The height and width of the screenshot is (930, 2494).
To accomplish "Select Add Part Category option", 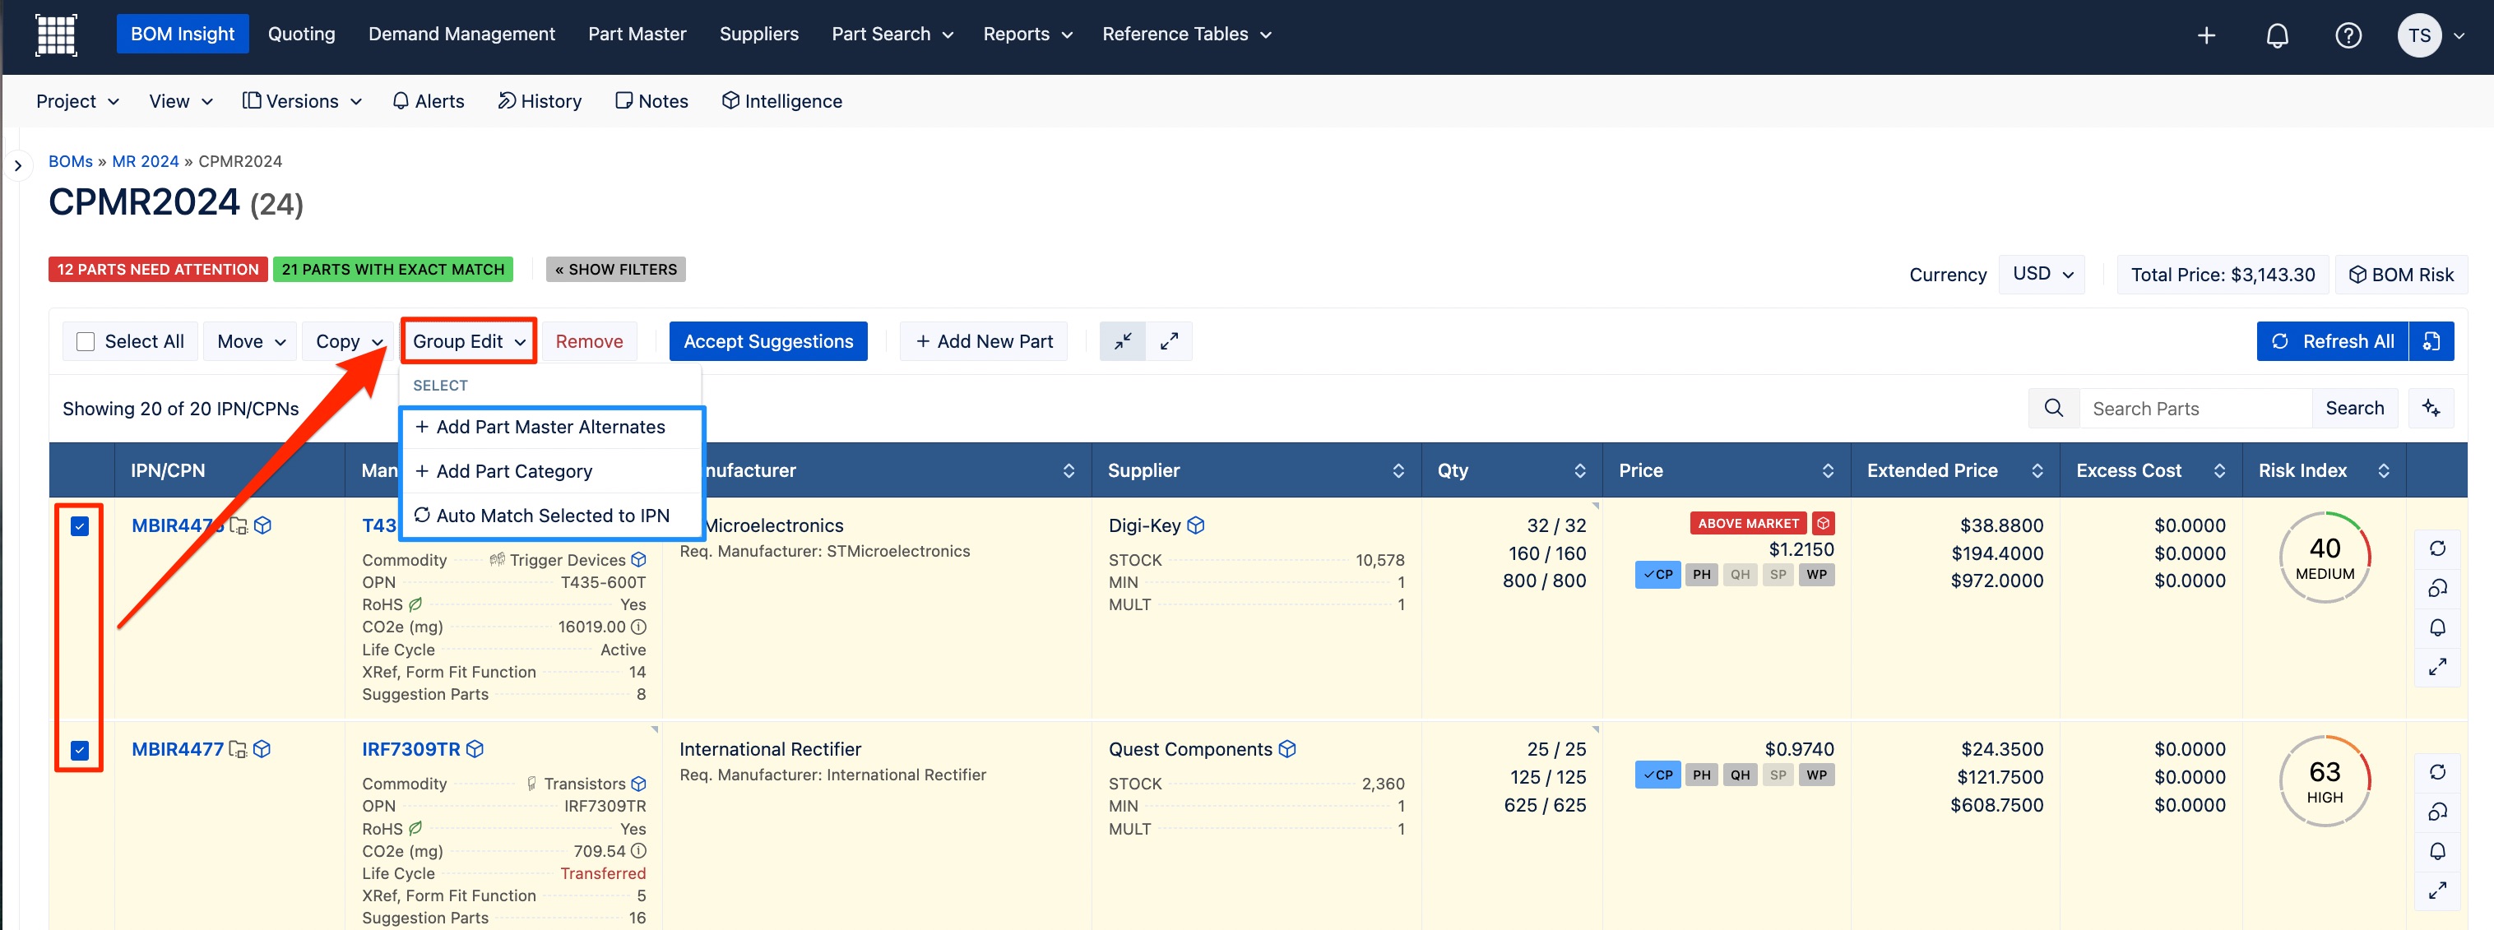I will 551,471.
